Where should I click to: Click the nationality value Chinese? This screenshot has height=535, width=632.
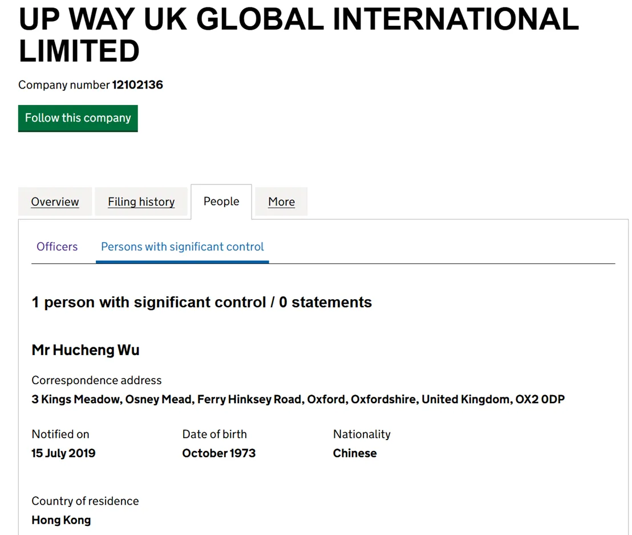click(355, 453)
